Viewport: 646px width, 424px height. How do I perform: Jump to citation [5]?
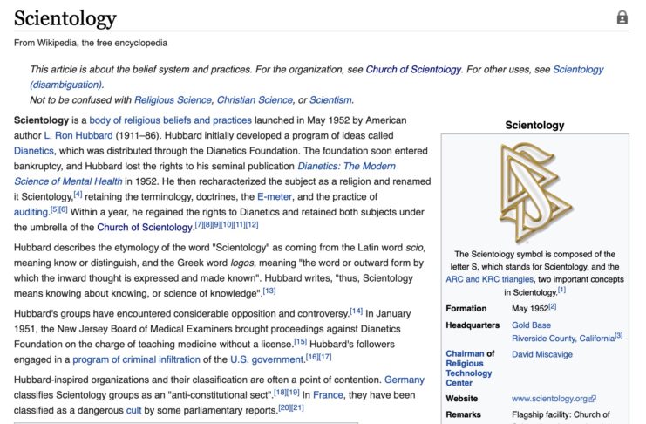point(54,209)
